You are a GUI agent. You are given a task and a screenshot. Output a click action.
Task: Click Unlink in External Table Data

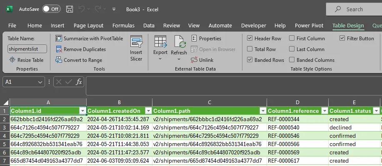pyautogui.click(x=202, y=60)
